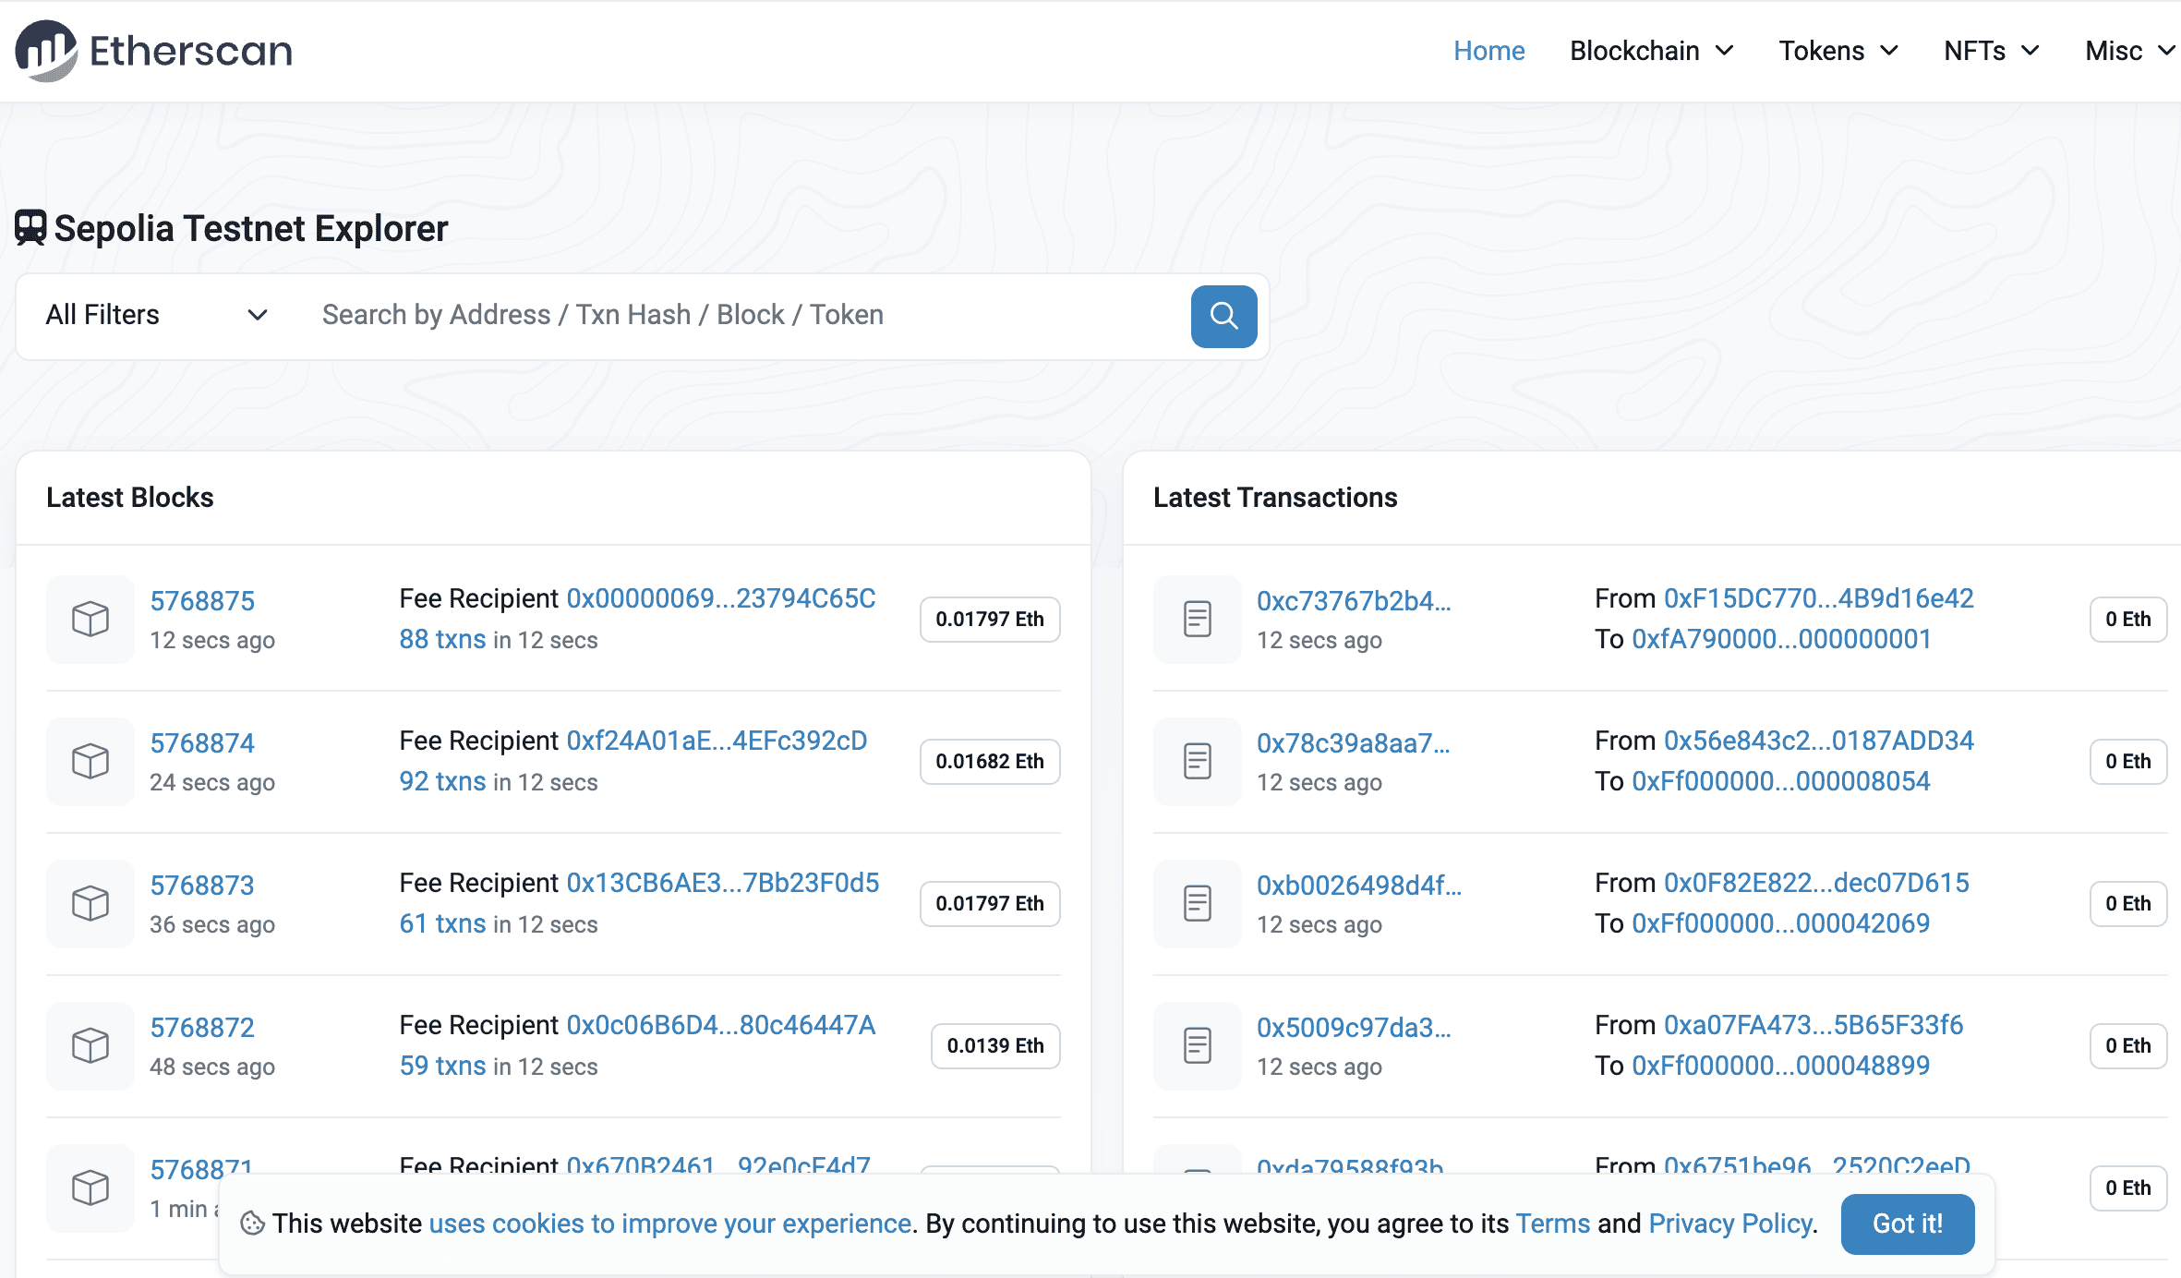
Task: Click the Sepolia Testnet Explorer title
Action: [251, 228]
